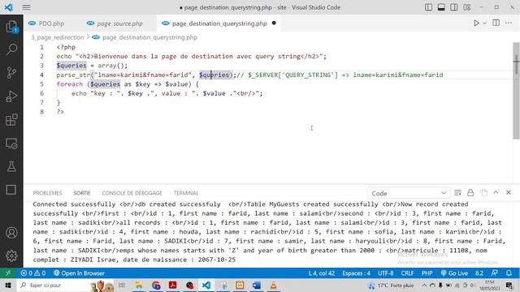Run the PHP file with play button
Image resolution: width=520 pixels, height=292 pixels.
tap(476, 24)
